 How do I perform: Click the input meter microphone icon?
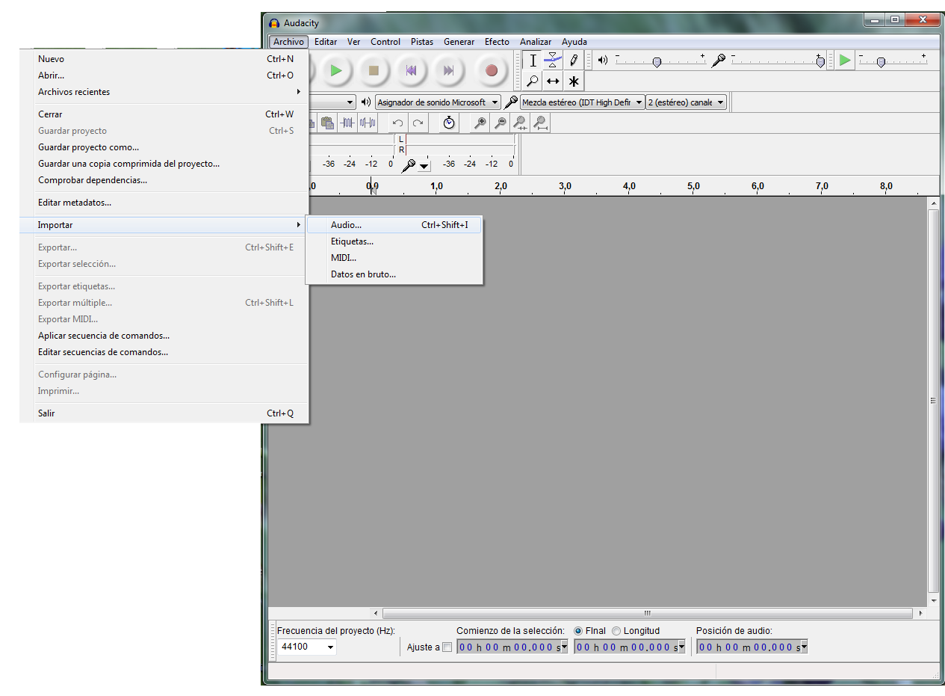(x=408, y=165)
